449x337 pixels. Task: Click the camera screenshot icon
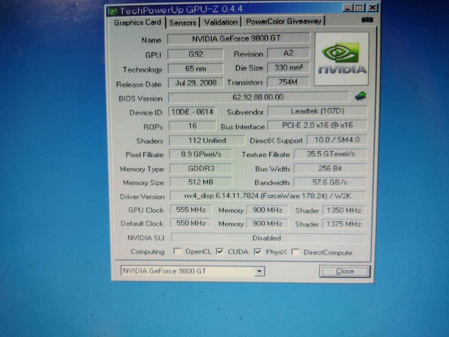click(x=367, y=20)
